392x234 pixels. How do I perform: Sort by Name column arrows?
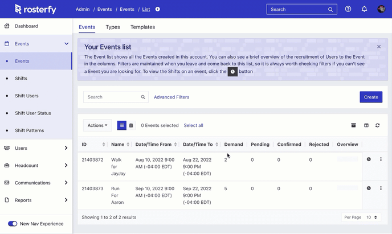click(x=128, y=145)
